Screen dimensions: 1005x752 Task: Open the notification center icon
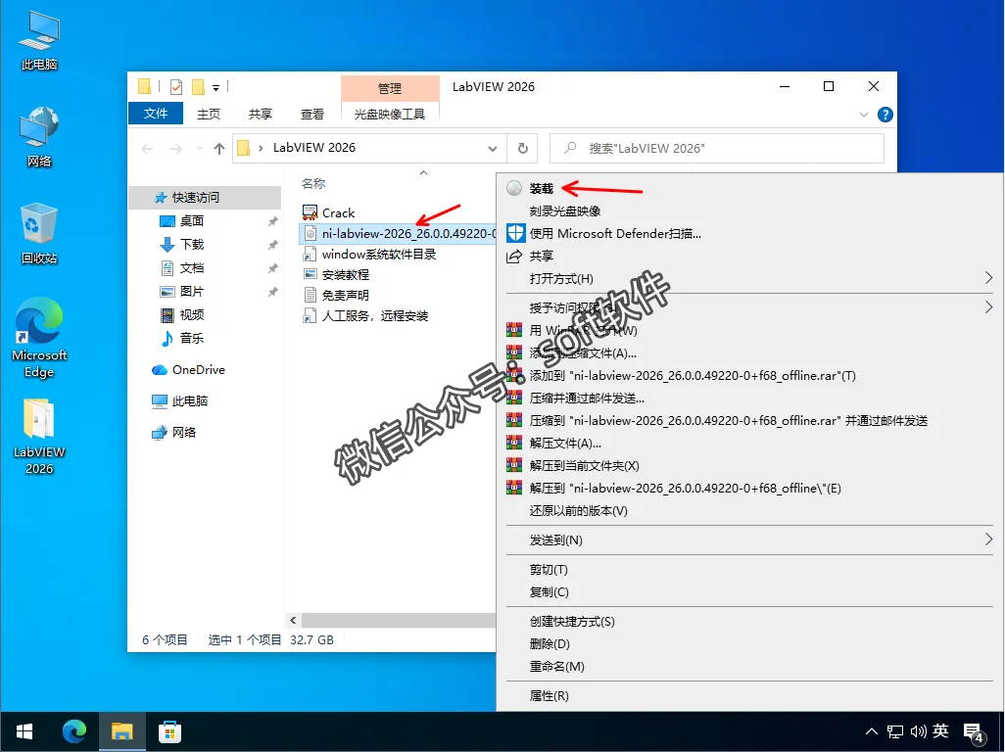point(974,732)
